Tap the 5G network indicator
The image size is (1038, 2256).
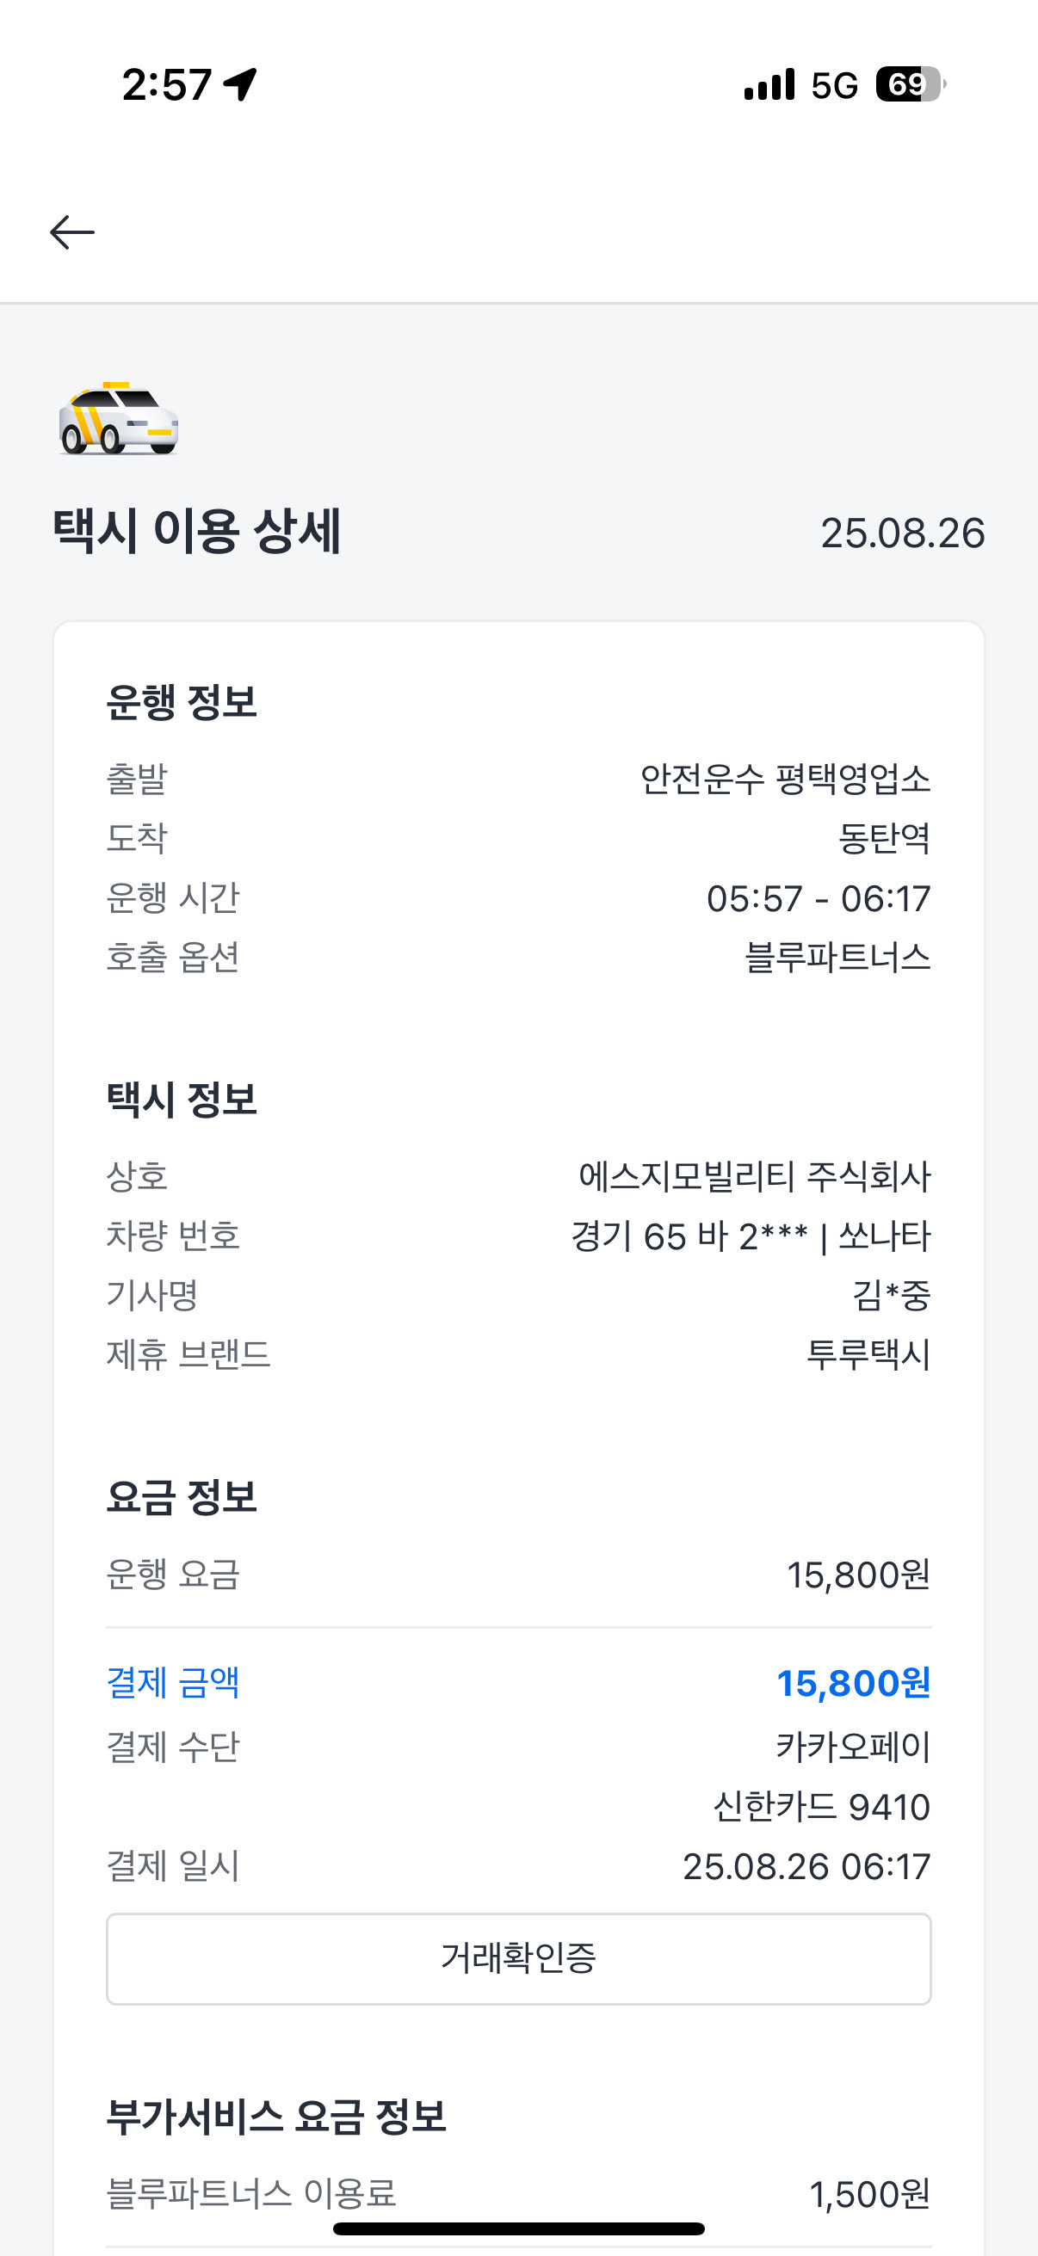tap(834, 86)
